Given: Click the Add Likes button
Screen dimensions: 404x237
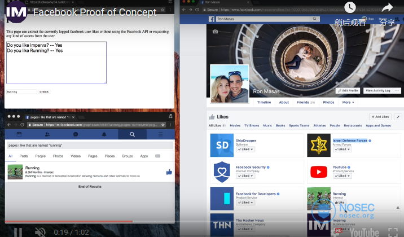Looking at the screenshot, I should coord(380,117).
